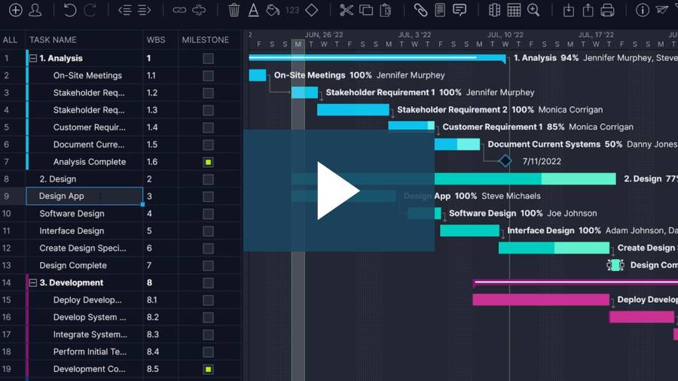The image size is (678, 381).
Task: Click the paint bucket fill icon
Action: click(273, 10)
